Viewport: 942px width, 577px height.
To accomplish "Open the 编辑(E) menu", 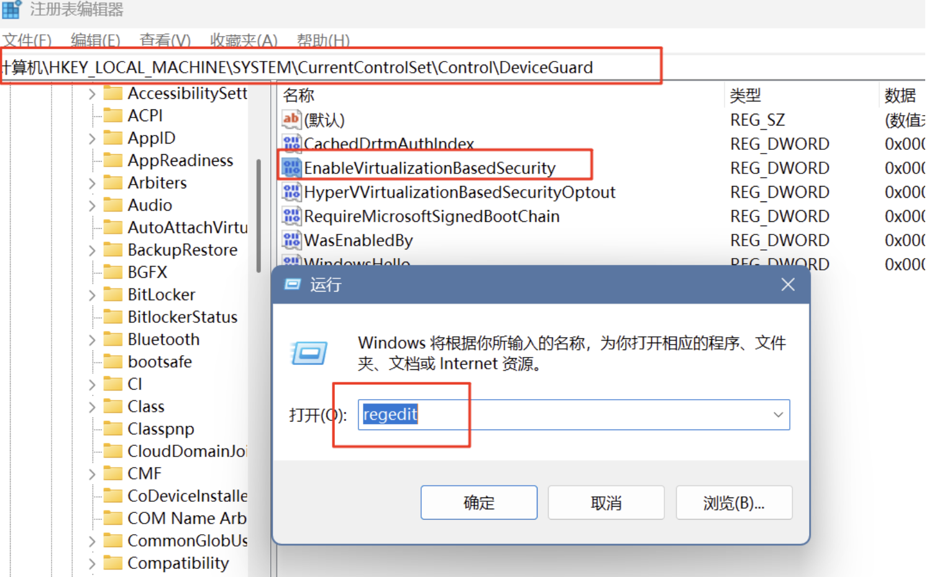I will (96, 40).
